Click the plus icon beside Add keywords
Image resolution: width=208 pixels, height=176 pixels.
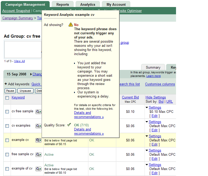coord(6,84)
